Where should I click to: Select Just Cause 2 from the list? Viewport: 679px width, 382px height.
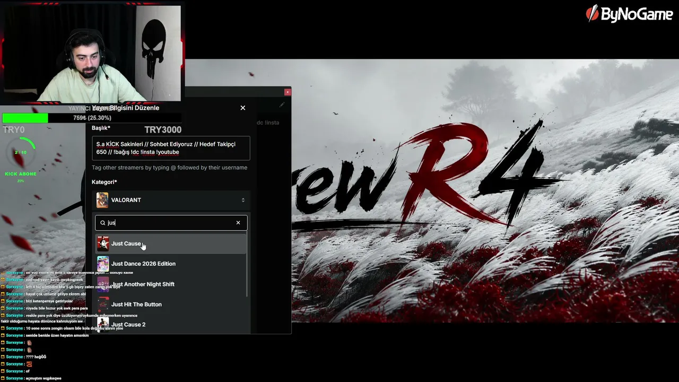point(171,324)
